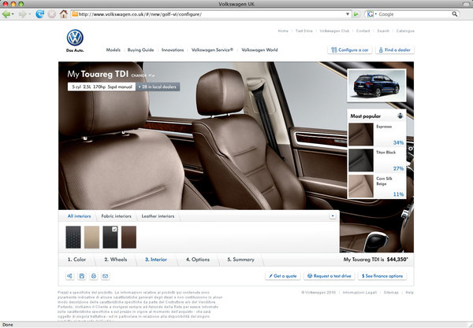Click the Volkswagen logo

[75, 40]
